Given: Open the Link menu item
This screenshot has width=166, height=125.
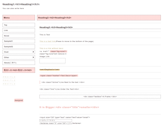Looking at the screenshot, I should tap(19, 30).
